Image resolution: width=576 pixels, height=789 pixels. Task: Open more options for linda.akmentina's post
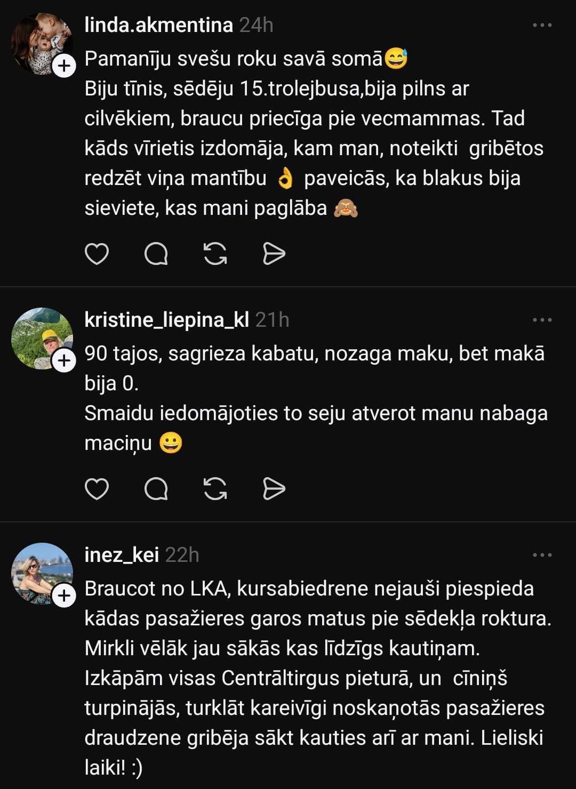(x=542, y=25)
